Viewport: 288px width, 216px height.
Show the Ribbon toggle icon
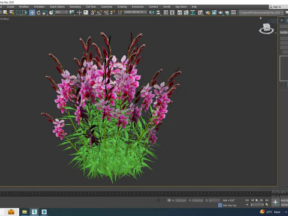tap(179, 13)
